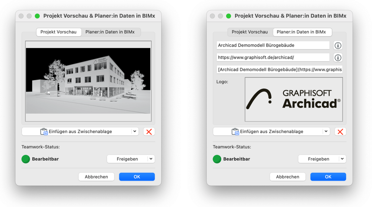The image size is (372, 207).
Task: Click the [Archicad Demomodell Bürogebäude] link text field
Action: click(280, 69)
